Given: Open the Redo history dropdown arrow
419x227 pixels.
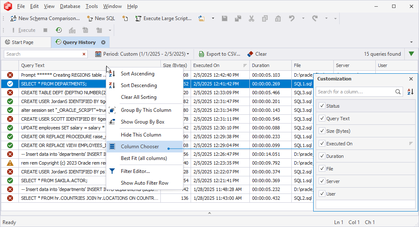Looking at the screenshot, I should tap(326, 18).
